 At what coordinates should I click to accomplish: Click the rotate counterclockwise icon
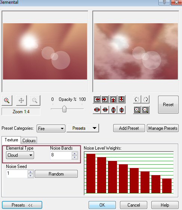pyautogui.click(x=137, y=99)
